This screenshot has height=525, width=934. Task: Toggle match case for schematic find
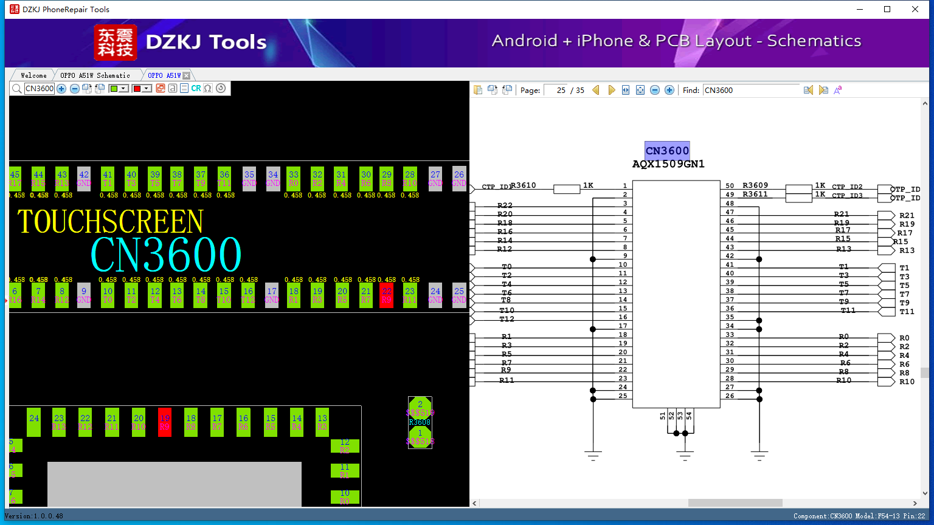838,90
